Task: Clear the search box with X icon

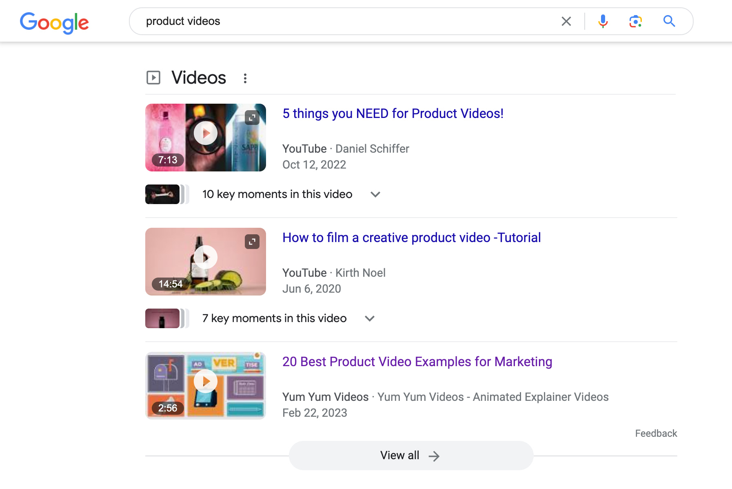Action: [x=566, y=21]
